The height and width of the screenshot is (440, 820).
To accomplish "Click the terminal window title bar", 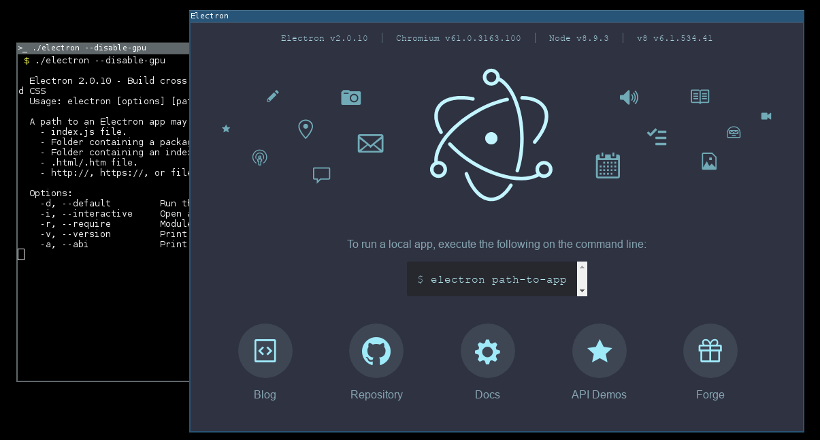I will [x=102, y=47].
